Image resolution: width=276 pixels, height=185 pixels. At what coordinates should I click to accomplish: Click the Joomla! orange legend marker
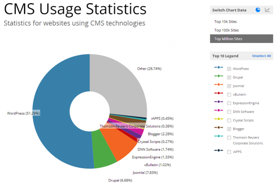218,85
